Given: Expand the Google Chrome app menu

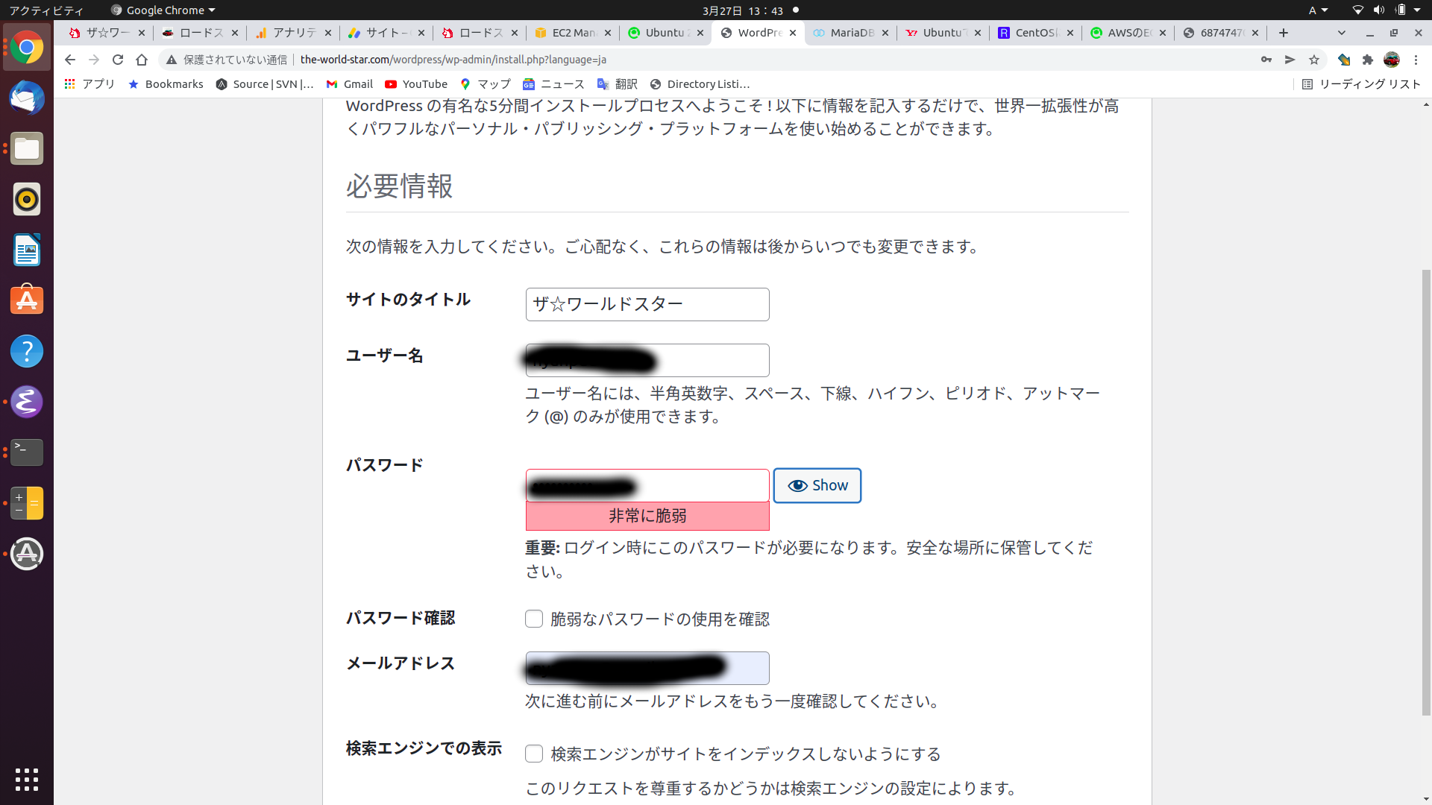Looking at the screenshot, I should tap(163, 10).
